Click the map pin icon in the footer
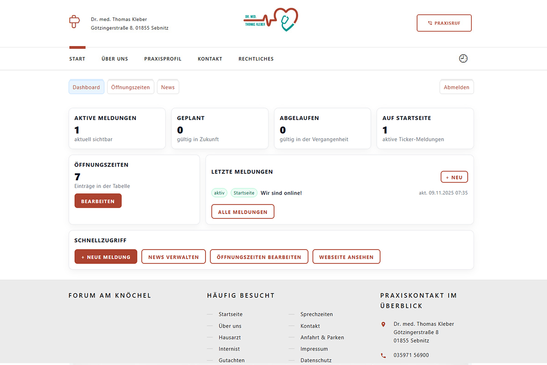Screen dimensions: 547x365 pos(383,324)
